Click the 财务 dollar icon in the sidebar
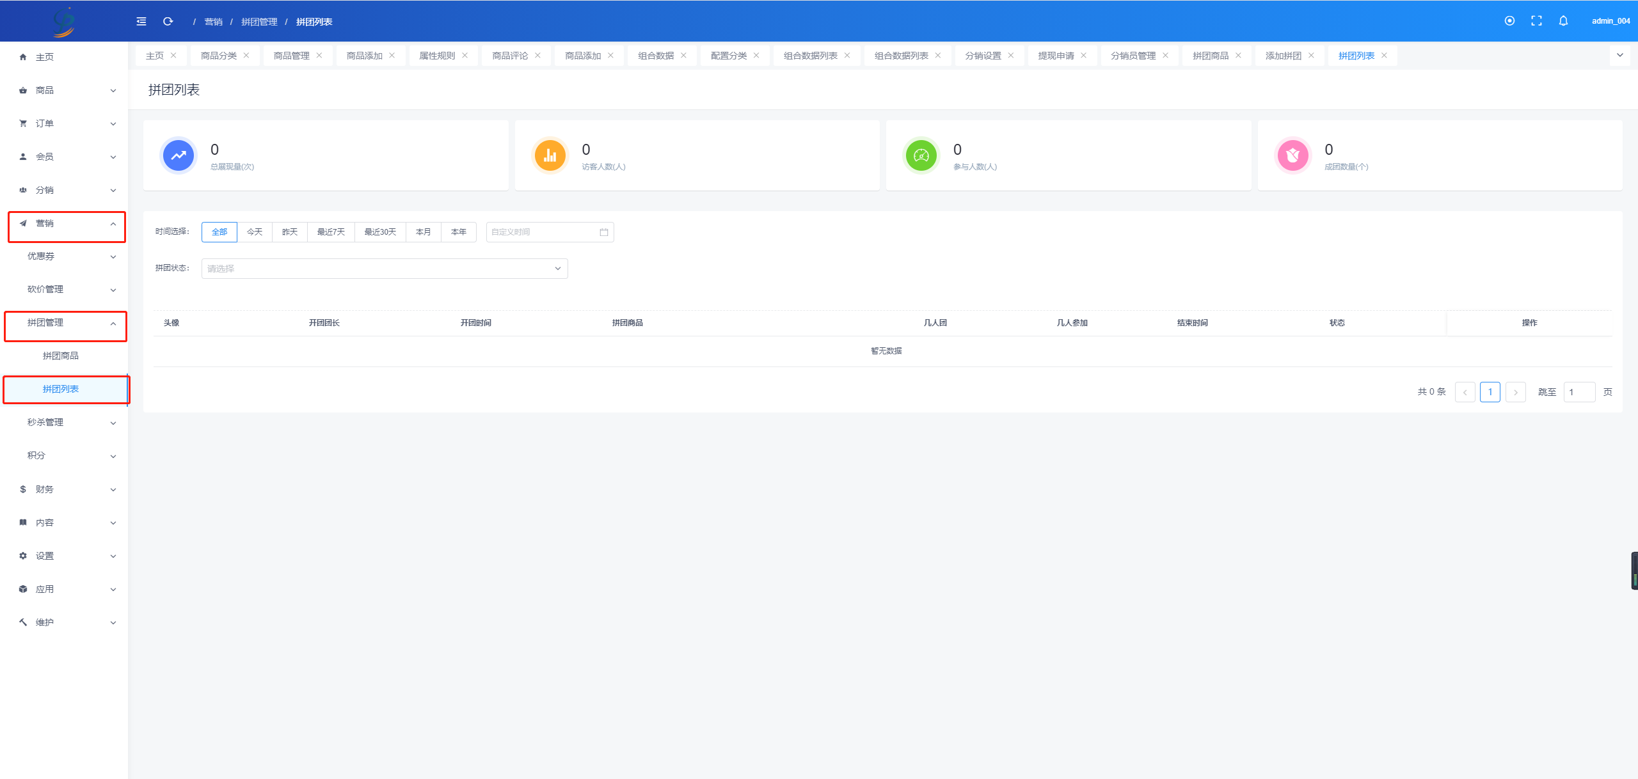 [23, 489]
